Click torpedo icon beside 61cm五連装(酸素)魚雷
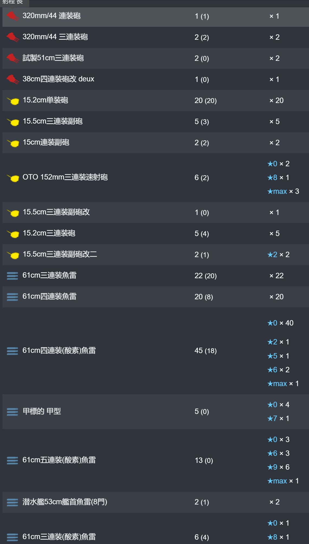This screenshot has height=544, width=309. point(12,460)
